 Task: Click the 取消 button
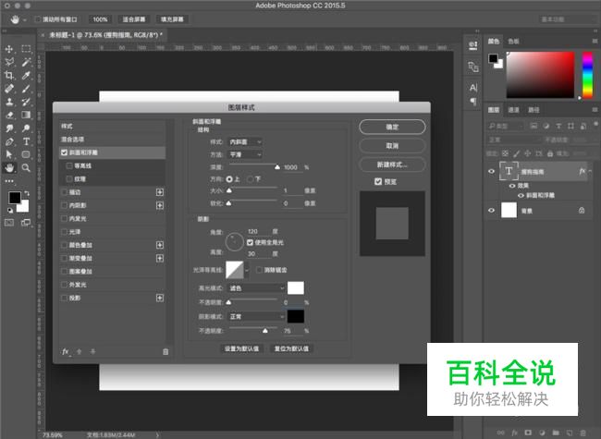(x=392, y=146)
